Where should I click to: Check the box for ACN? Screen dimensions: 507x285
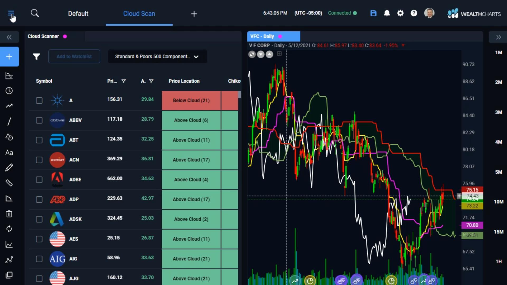coord(39,160)
